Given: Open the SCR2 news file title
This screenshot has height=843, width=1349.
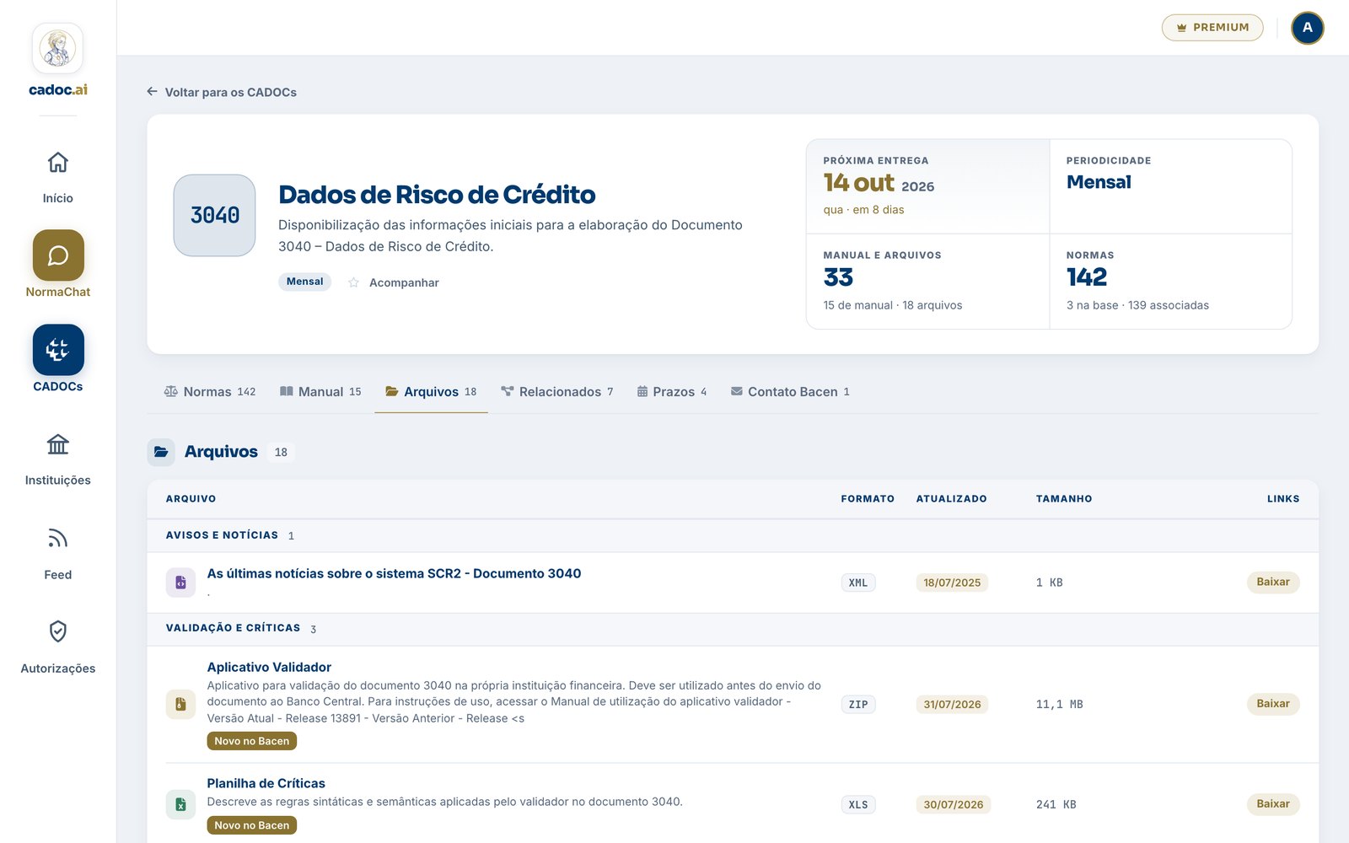Looking at the screenshot, I should 394,573.
